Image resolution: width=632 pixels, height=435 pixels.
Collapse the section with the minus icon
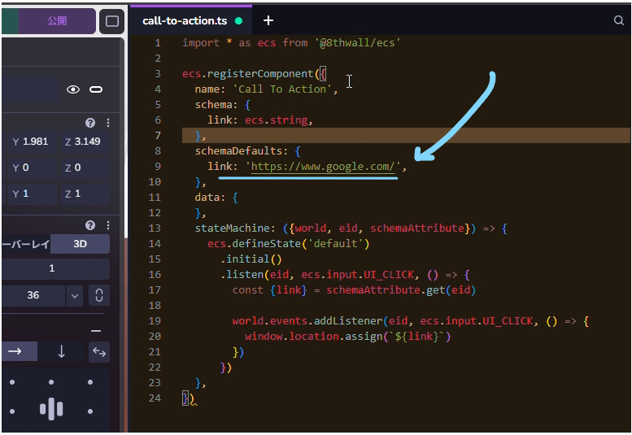96,331
